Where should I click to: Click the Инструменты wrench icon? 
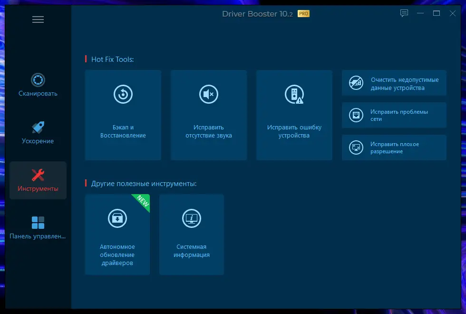pyautogui.click(x=38, y=175)
